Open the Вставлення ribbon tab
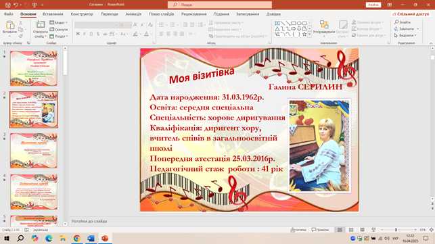 coord(53,14)
